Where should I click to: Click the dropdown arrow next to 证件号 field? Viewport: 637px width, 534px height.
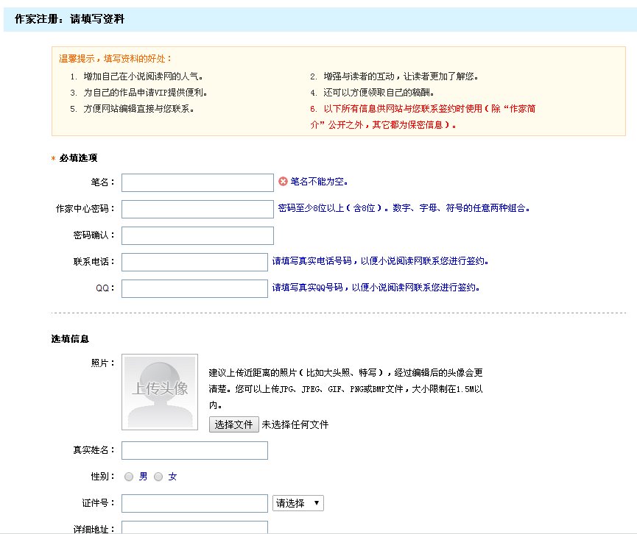click(x=317, y=503)
